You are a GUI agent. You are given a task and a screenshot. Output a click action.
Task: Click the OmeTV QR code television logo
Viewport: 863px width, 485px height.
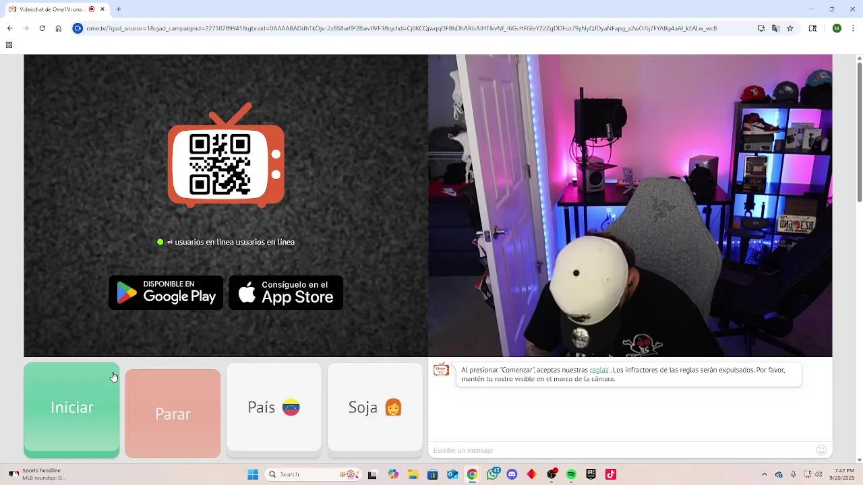pos(226,156)
